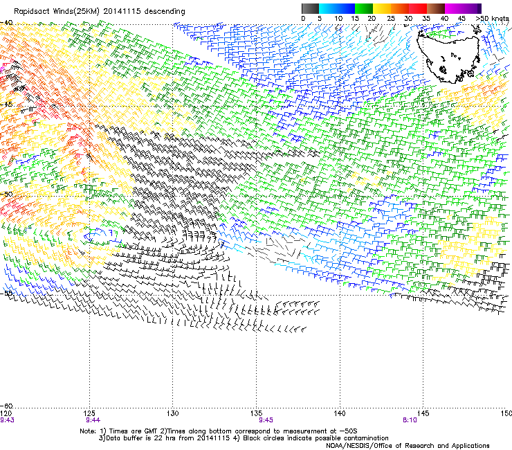
Task: Click the '145' longitude axis label
Action: (423, 413)
